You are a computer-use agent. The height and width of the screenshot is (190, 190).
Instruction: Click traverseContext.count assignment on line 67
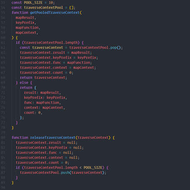click(46, 72)
